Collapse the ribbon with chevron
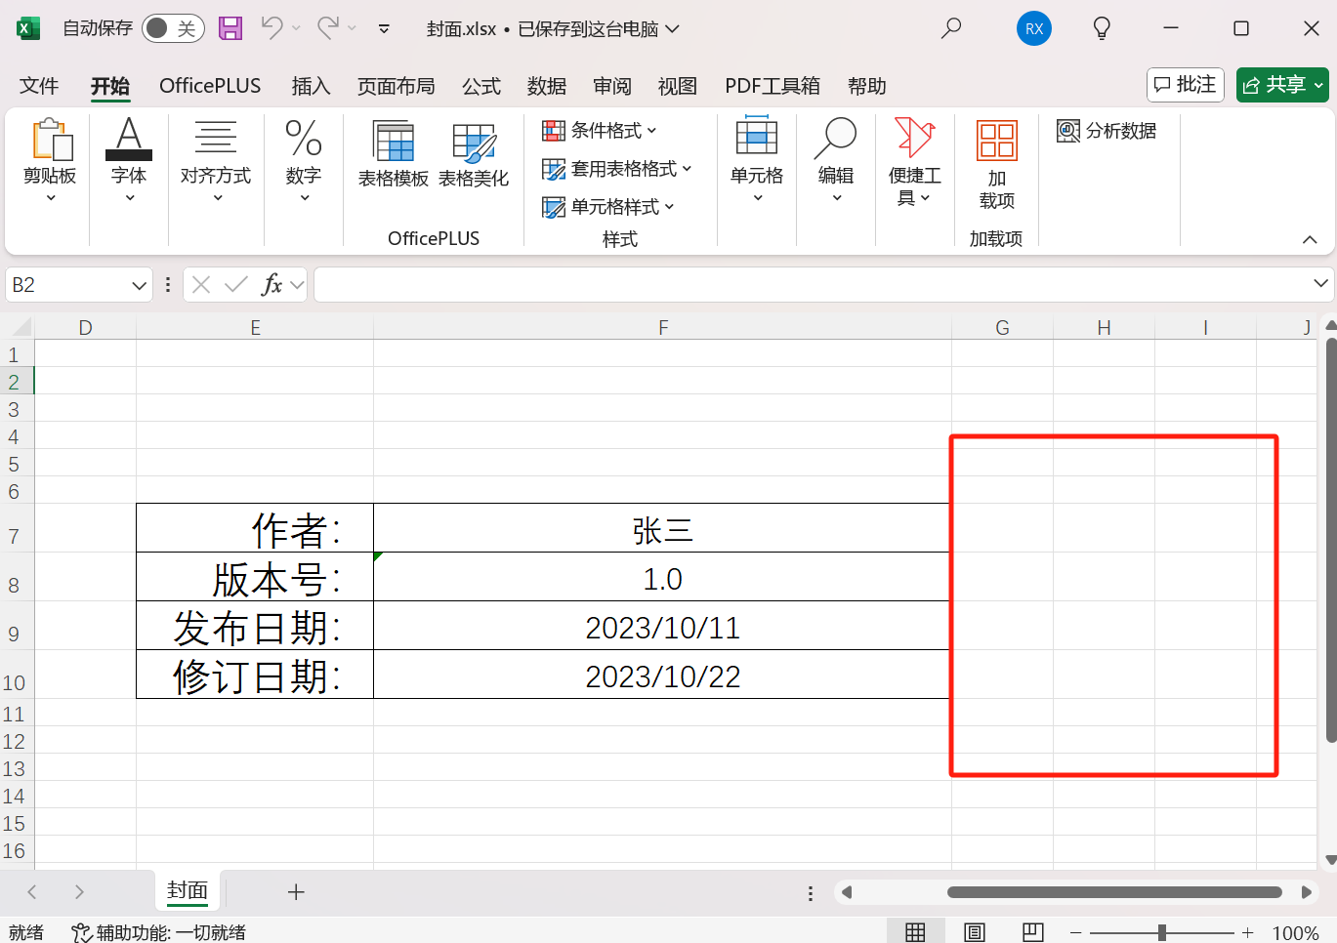Viewport: 1337px width, 943px height. (1310, 239)
